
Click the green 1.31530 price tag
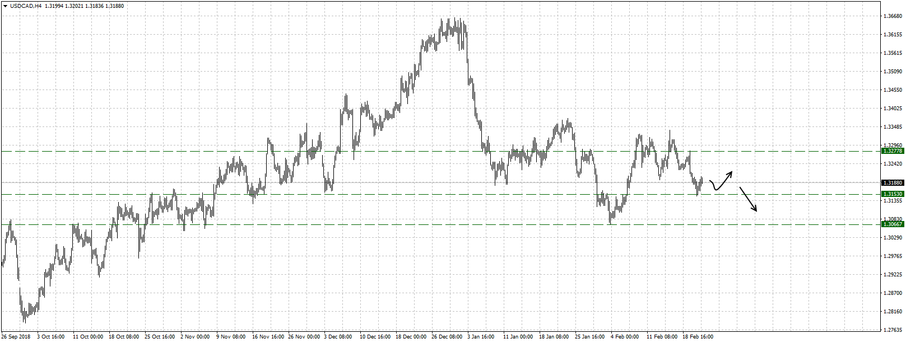tap(893, 194)
